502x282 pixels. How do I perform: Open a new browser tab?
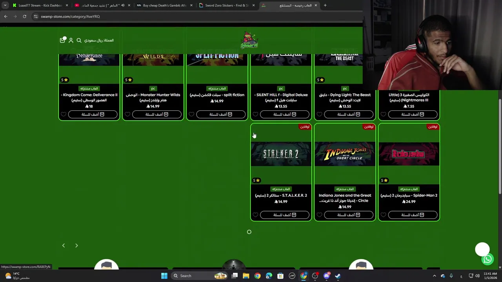pos(325,5)
